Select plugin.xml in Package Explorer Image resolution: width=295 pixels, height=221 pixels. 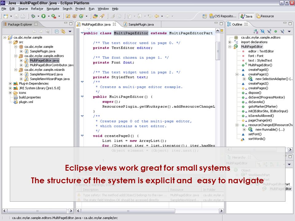click(x=26, y=102)
